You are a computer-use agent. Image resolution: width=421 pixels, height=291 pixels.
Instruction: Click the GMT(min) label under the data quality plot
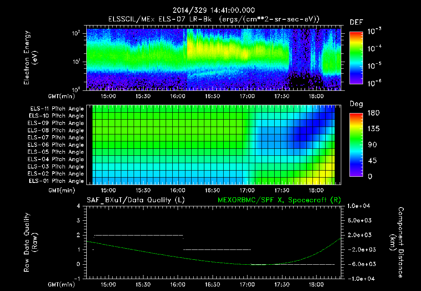coord(61,284)
